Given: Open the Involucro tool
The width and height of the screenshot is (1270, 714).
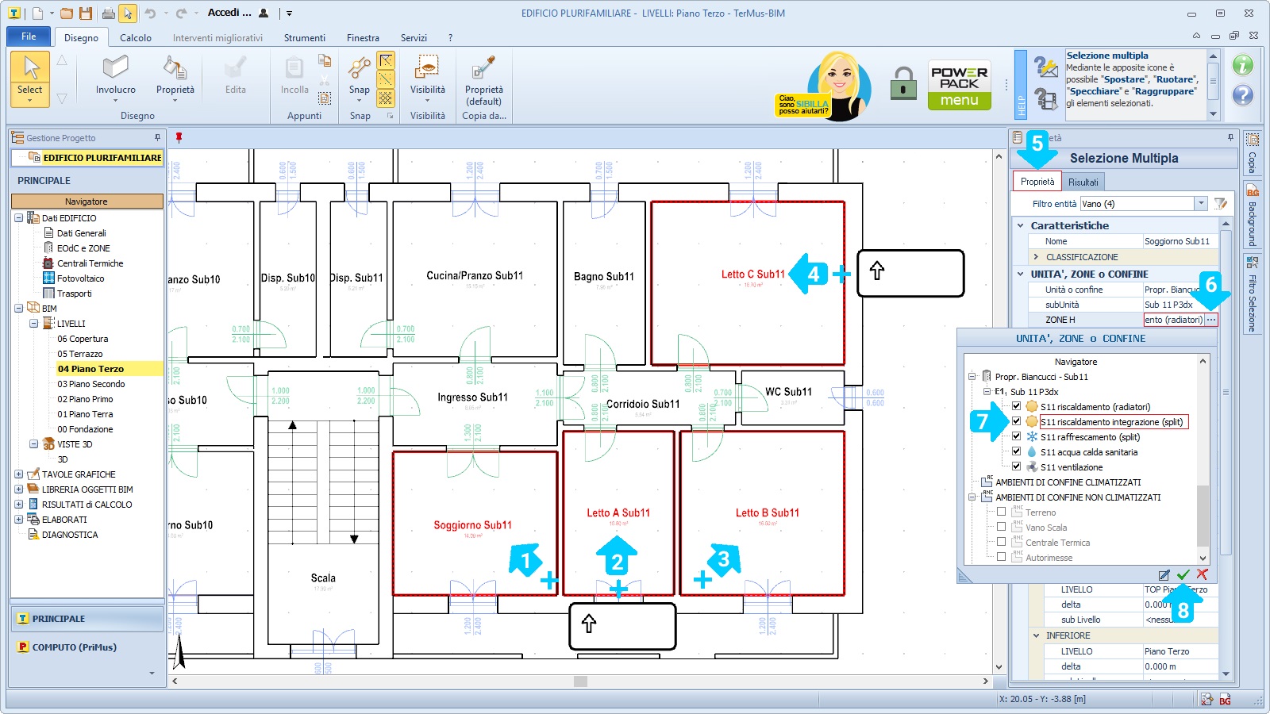Looking at the screenshot, I should pyautogui.click(x=115, y=77).
